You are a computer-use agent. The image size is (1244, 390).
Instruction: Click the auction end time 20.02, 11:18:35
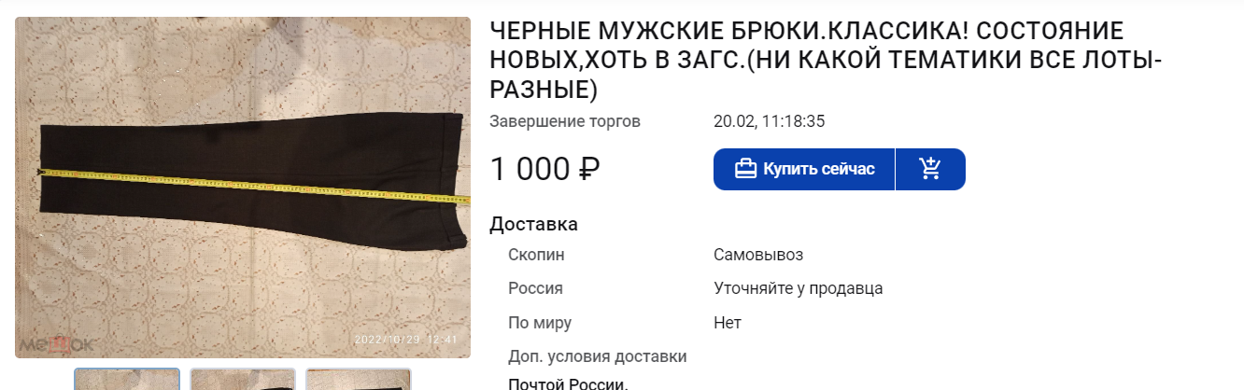(x=770, y=121)
